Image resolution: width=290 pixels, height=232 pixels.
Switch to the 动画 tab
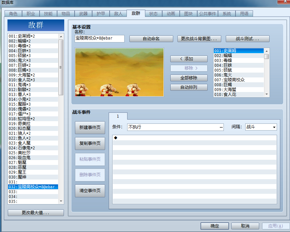pos(171,14)
